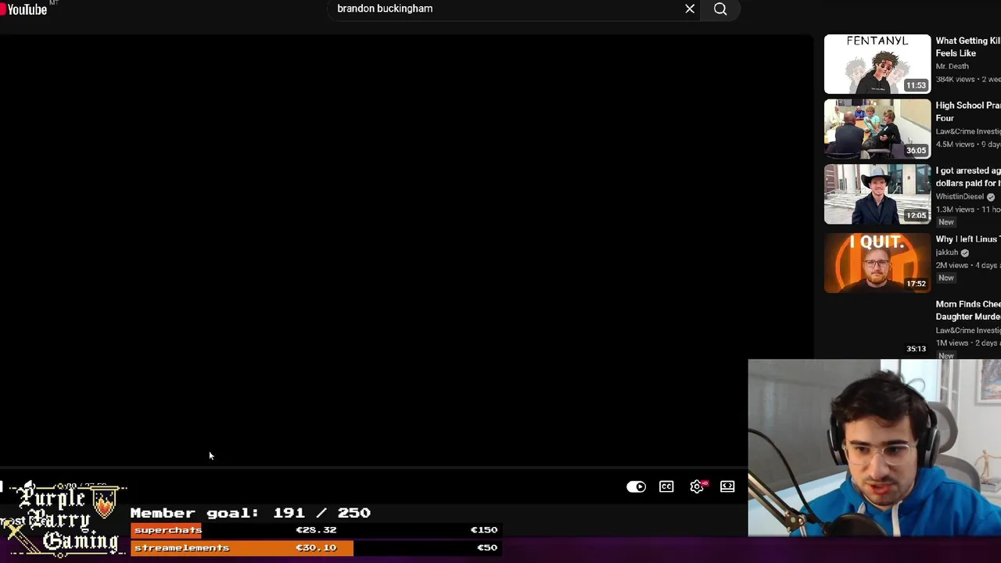Viewport: 1001px width, 563px height.
Task: Visit the Mr. Death channel
Action: [952, 66]
